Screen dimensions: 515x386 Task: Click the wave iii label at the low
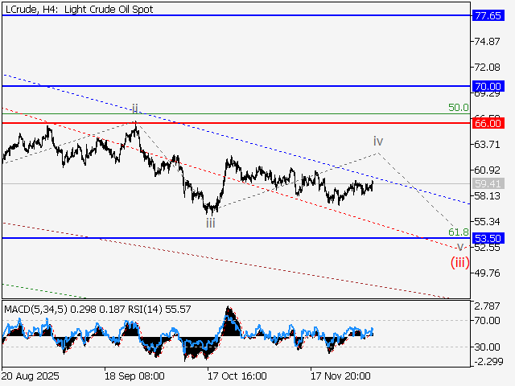point(210,223)
